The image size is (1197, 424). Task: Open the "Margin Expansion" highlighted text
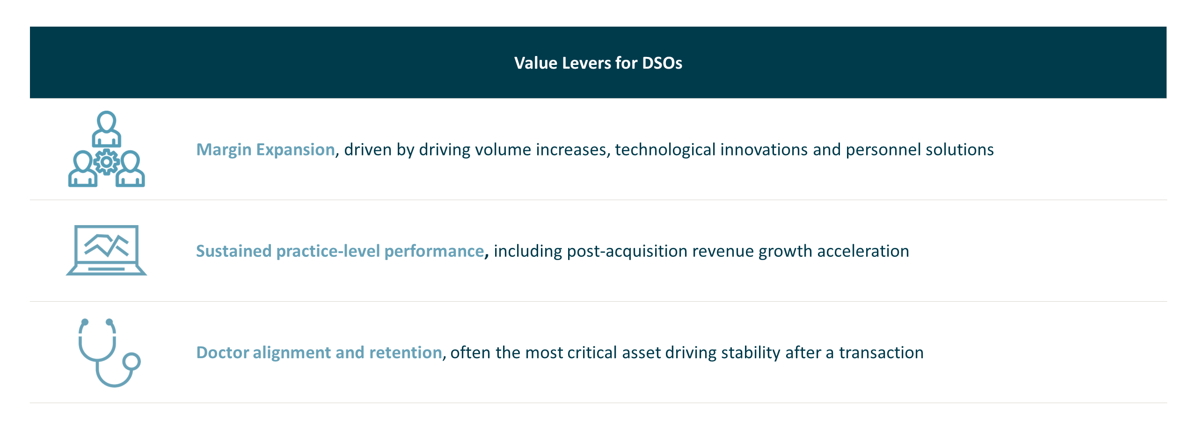(x=265, y=150)
